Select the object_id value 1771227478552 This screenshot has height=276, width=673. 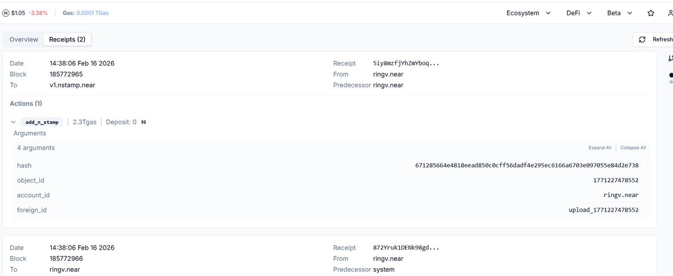pyautogui.click(x=616, y=180)
